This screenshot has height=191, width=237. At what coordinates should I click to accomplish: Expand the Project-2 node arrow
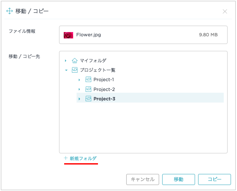point(79,89)
